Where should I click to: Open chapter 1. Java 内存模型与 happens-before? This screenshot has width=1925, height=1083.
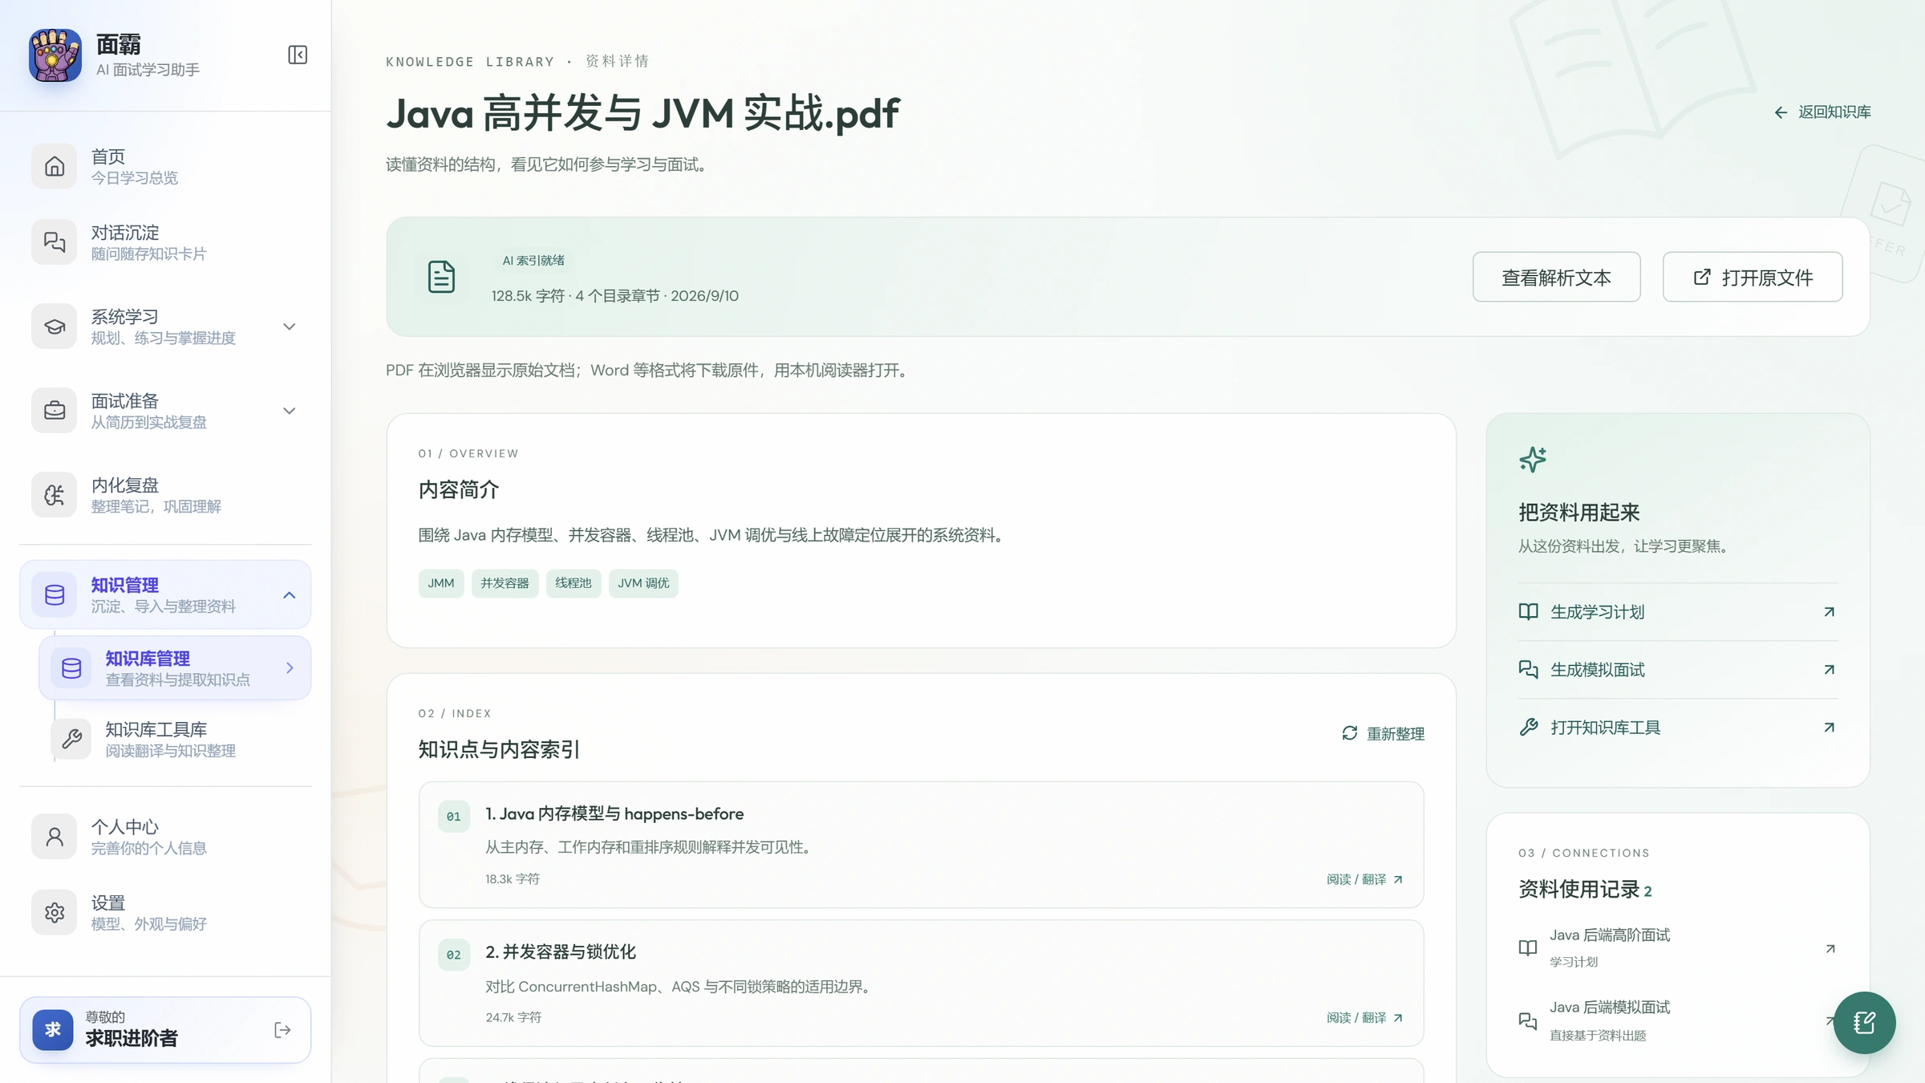921,845
